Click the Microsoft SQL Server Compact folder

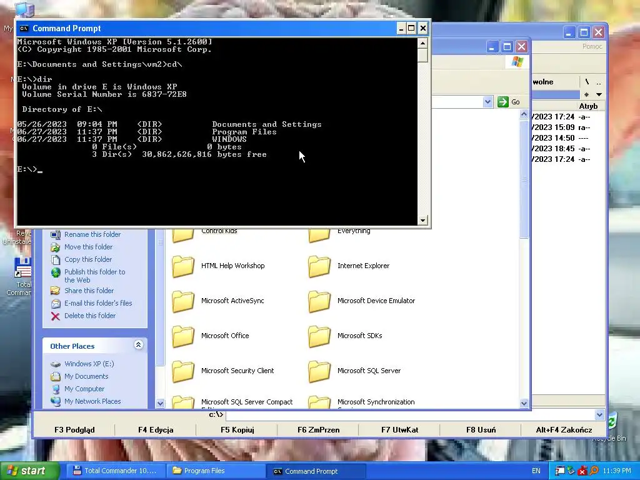pos(232,402)
